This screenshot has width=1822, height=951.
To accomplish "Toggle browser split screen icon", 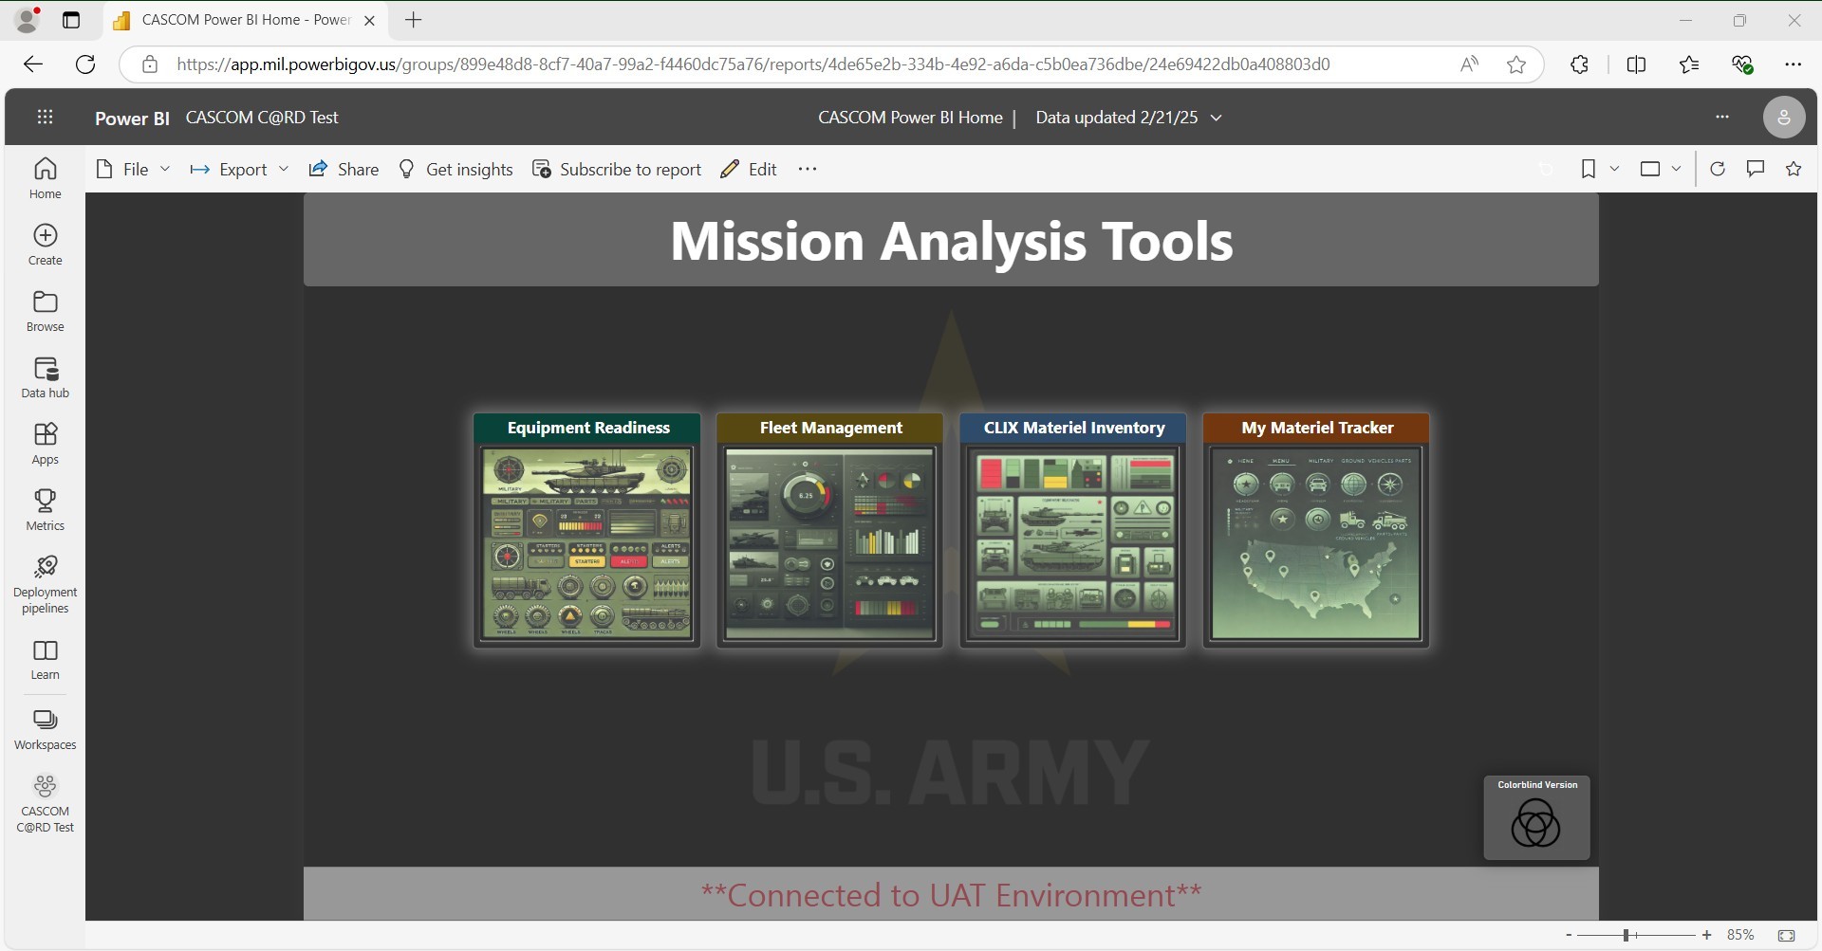I will pos(1636,64).
